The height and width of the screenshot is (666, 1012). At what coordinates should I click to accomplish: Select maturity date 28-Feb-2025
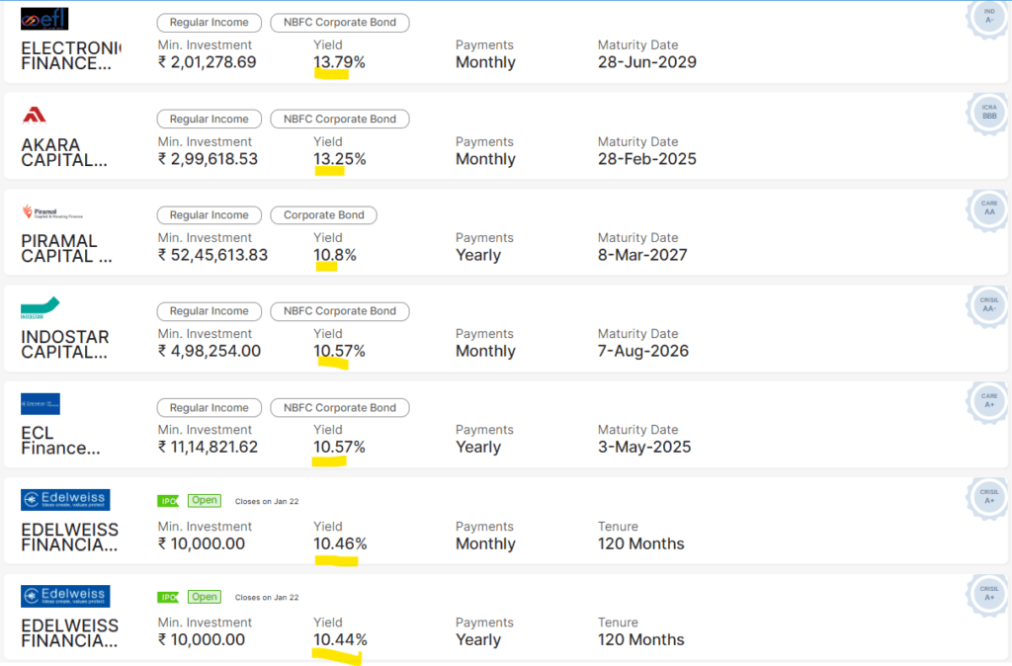tap(647, 159)
